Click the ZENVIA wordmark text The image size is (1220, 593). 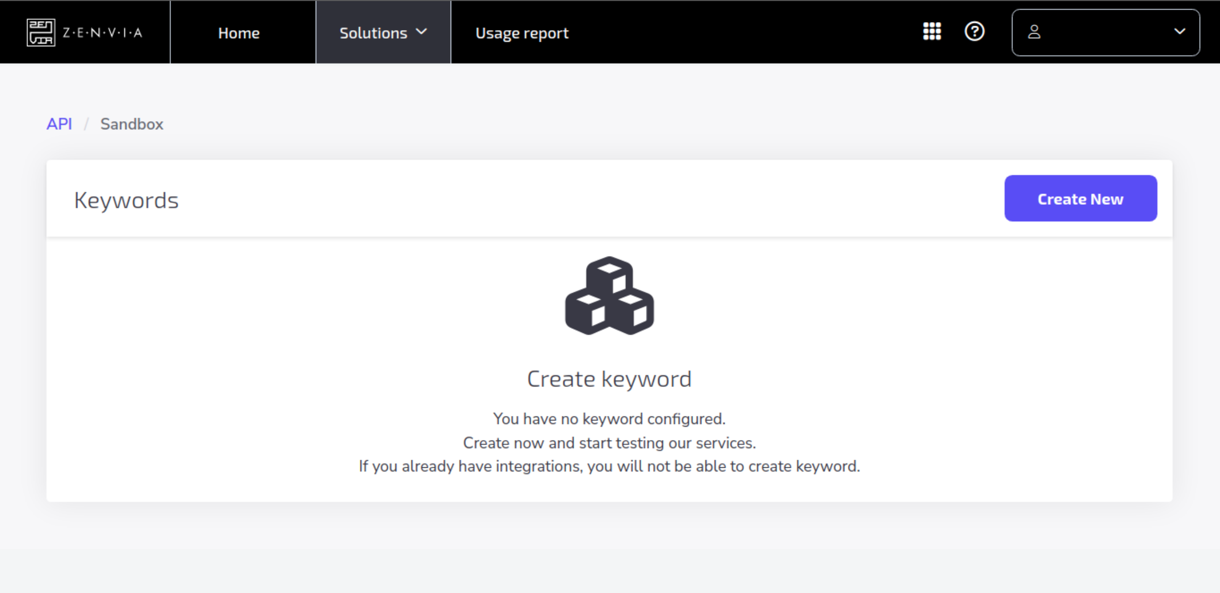tap(102, 33)
